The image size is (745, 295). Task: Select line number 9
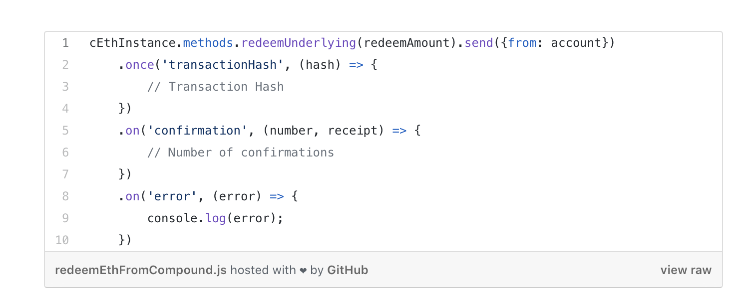[x=66, y=218]
